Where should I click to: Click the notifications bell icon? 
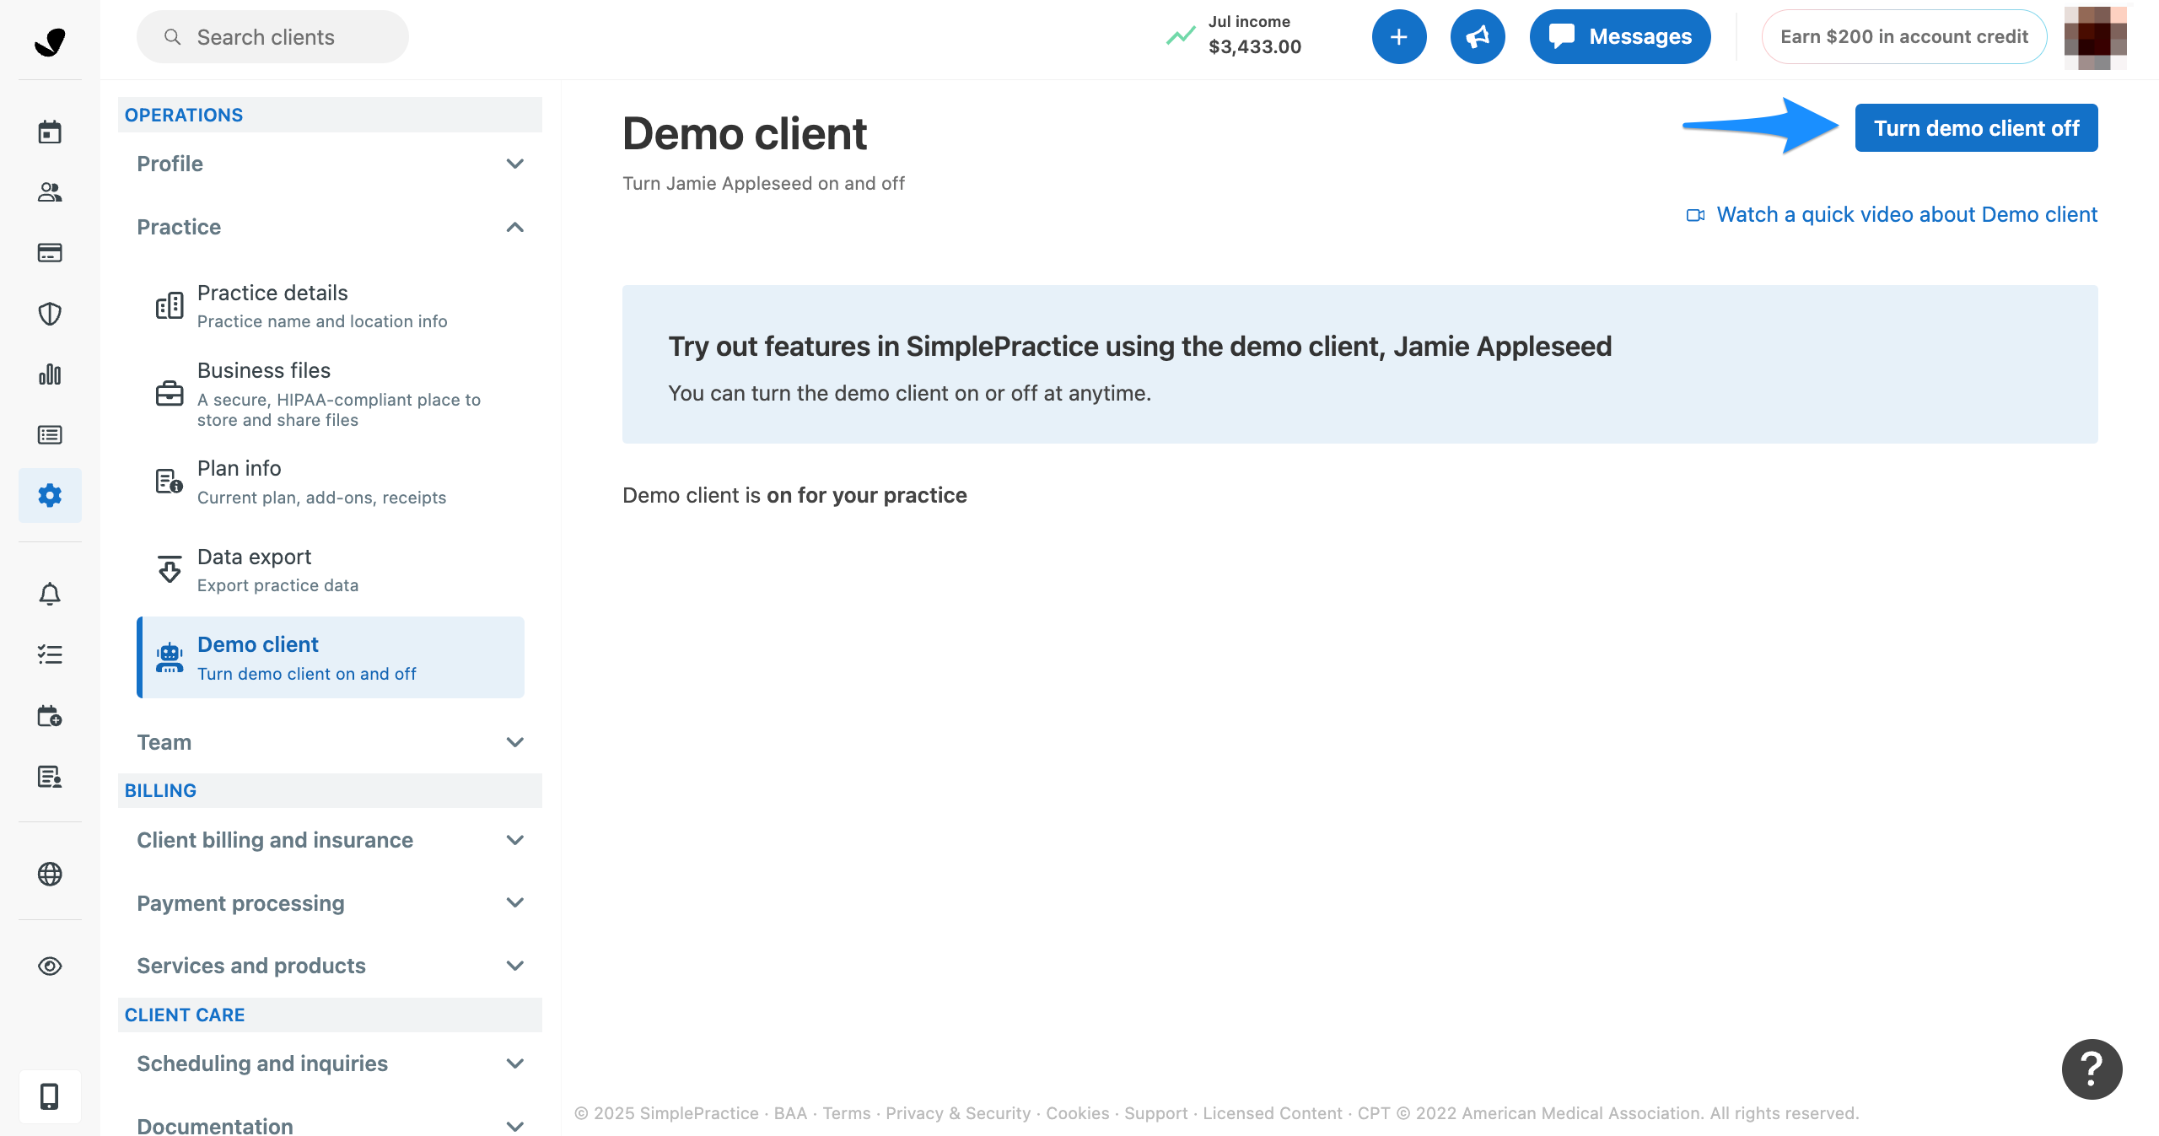tap(50, 595)
